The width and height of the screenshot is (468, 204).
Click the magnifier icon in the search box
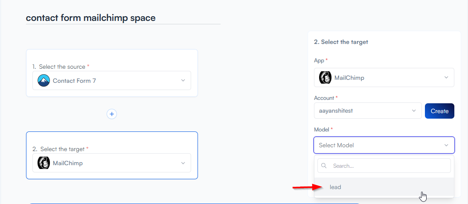tap(324, 166)
